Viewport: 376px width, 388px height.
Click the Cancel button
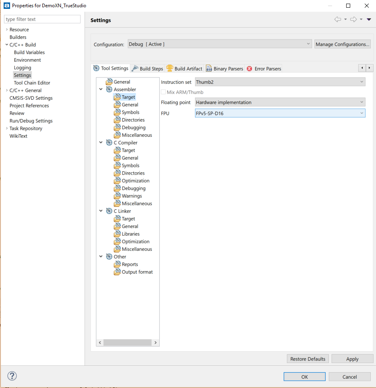(349, 377)
